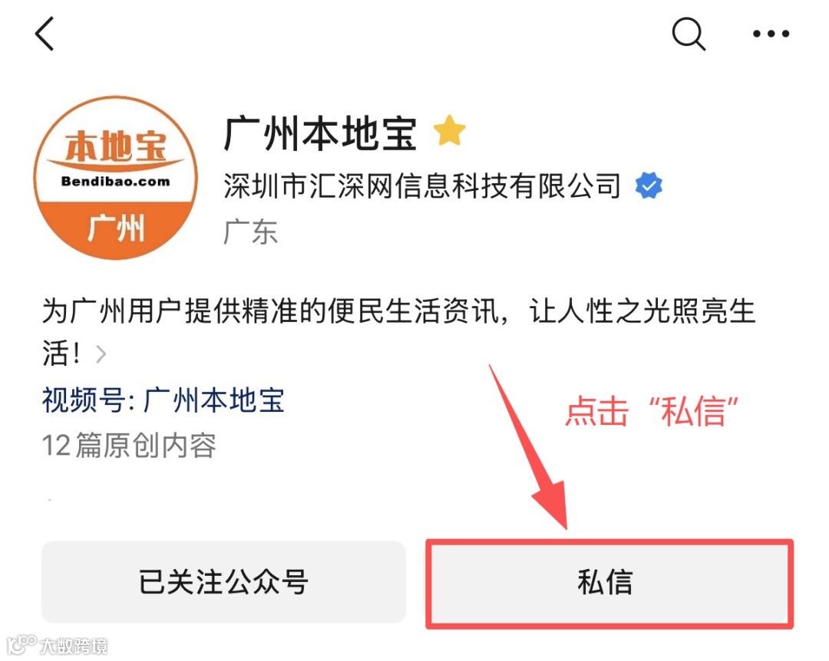This screenshot has height=661, width=829.
Task: Expand the description chevron arrow
Action: pyautogui.click(x=101, y=354)
